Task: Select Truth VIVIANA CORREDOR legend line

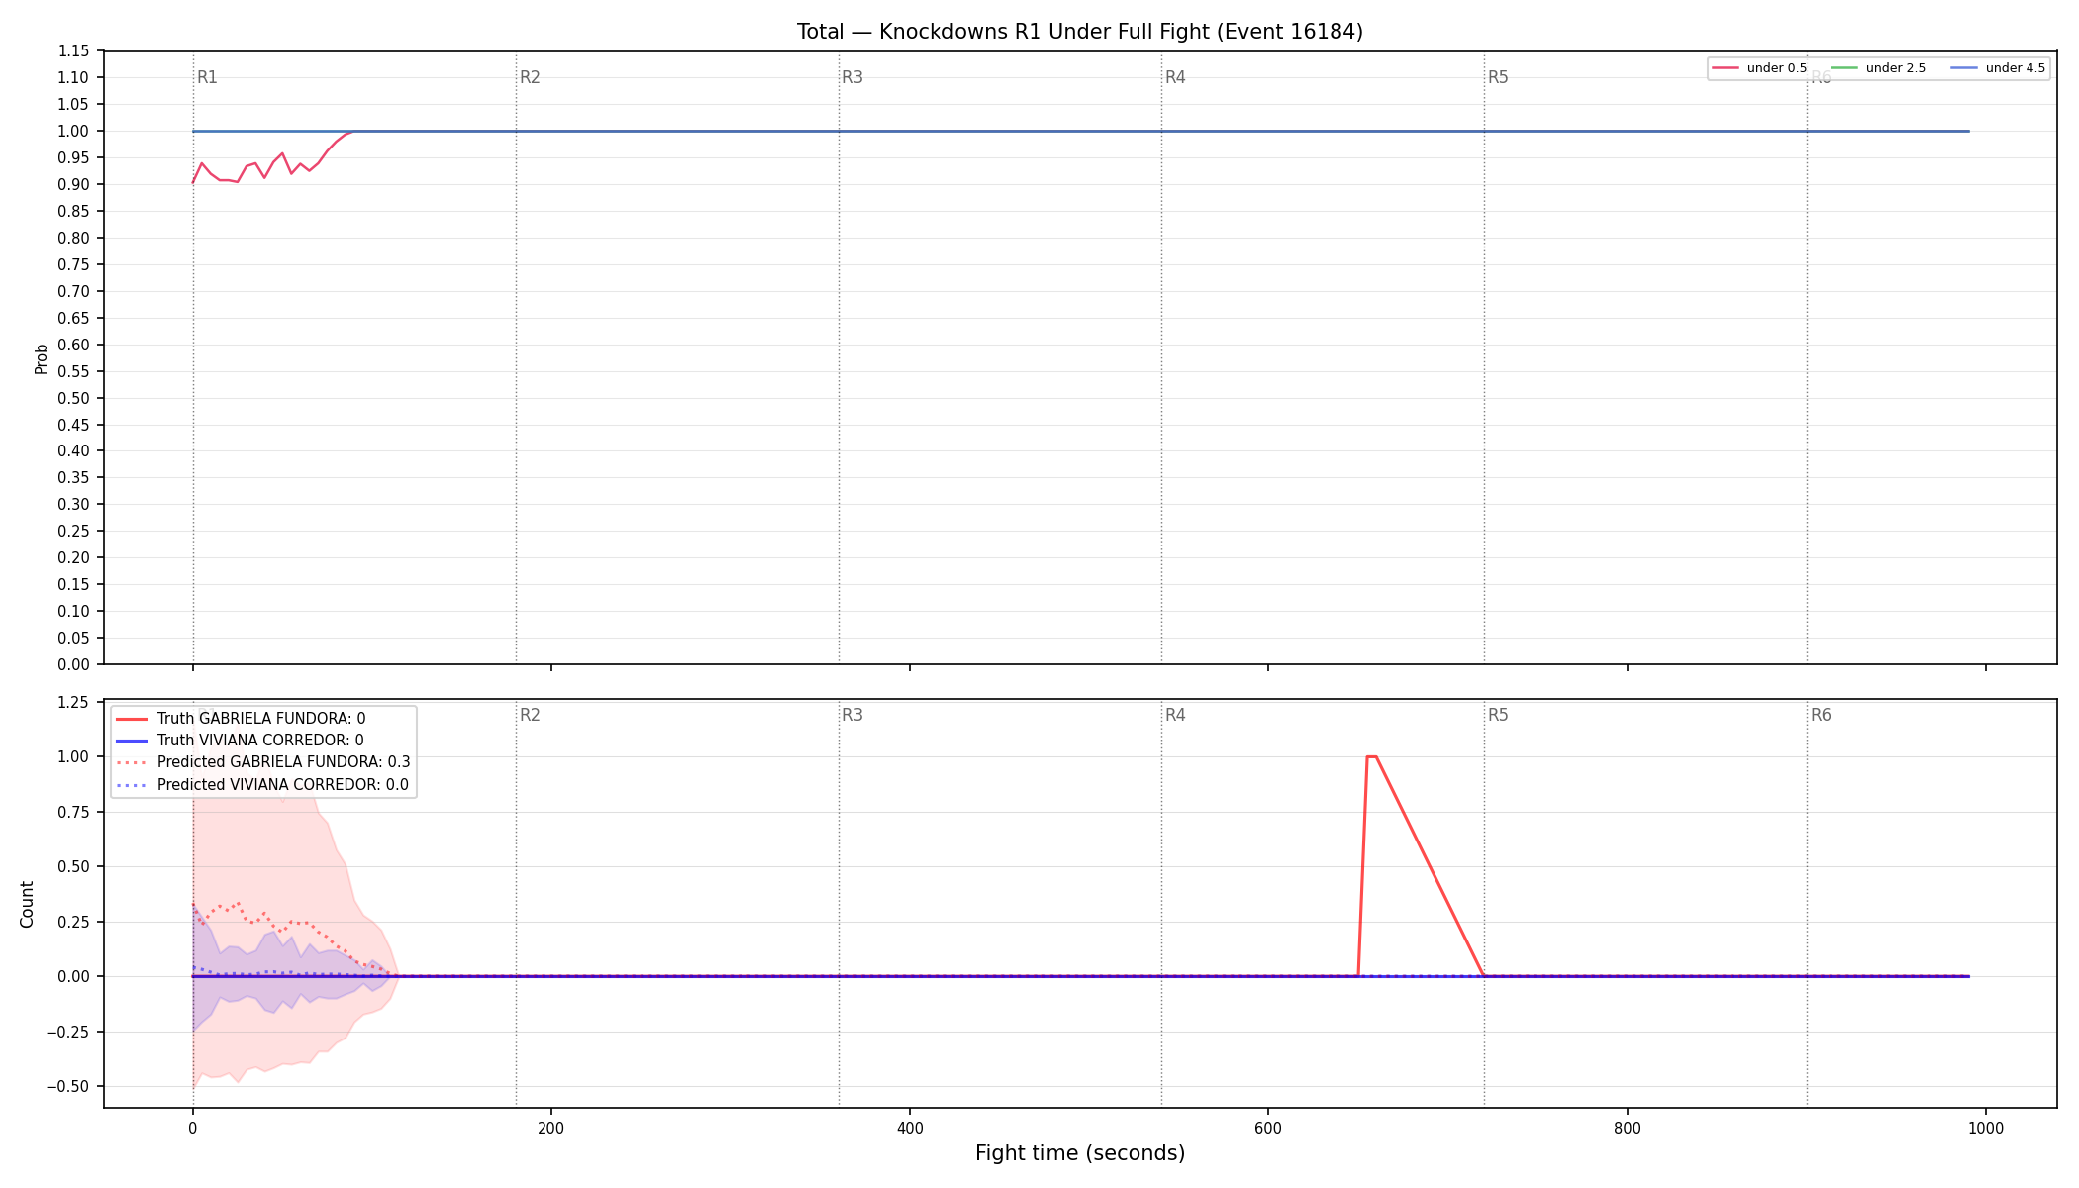Action: pos(240,741)
